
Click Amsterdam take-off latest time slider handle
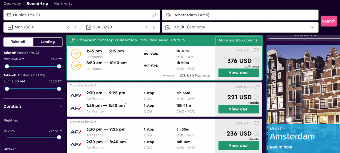pos(59,89)
